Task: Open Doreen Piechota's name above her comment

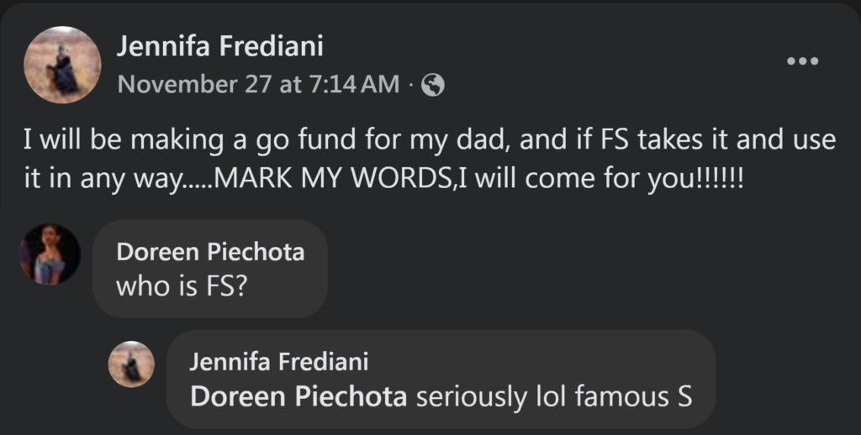Action: click(209, 252)
